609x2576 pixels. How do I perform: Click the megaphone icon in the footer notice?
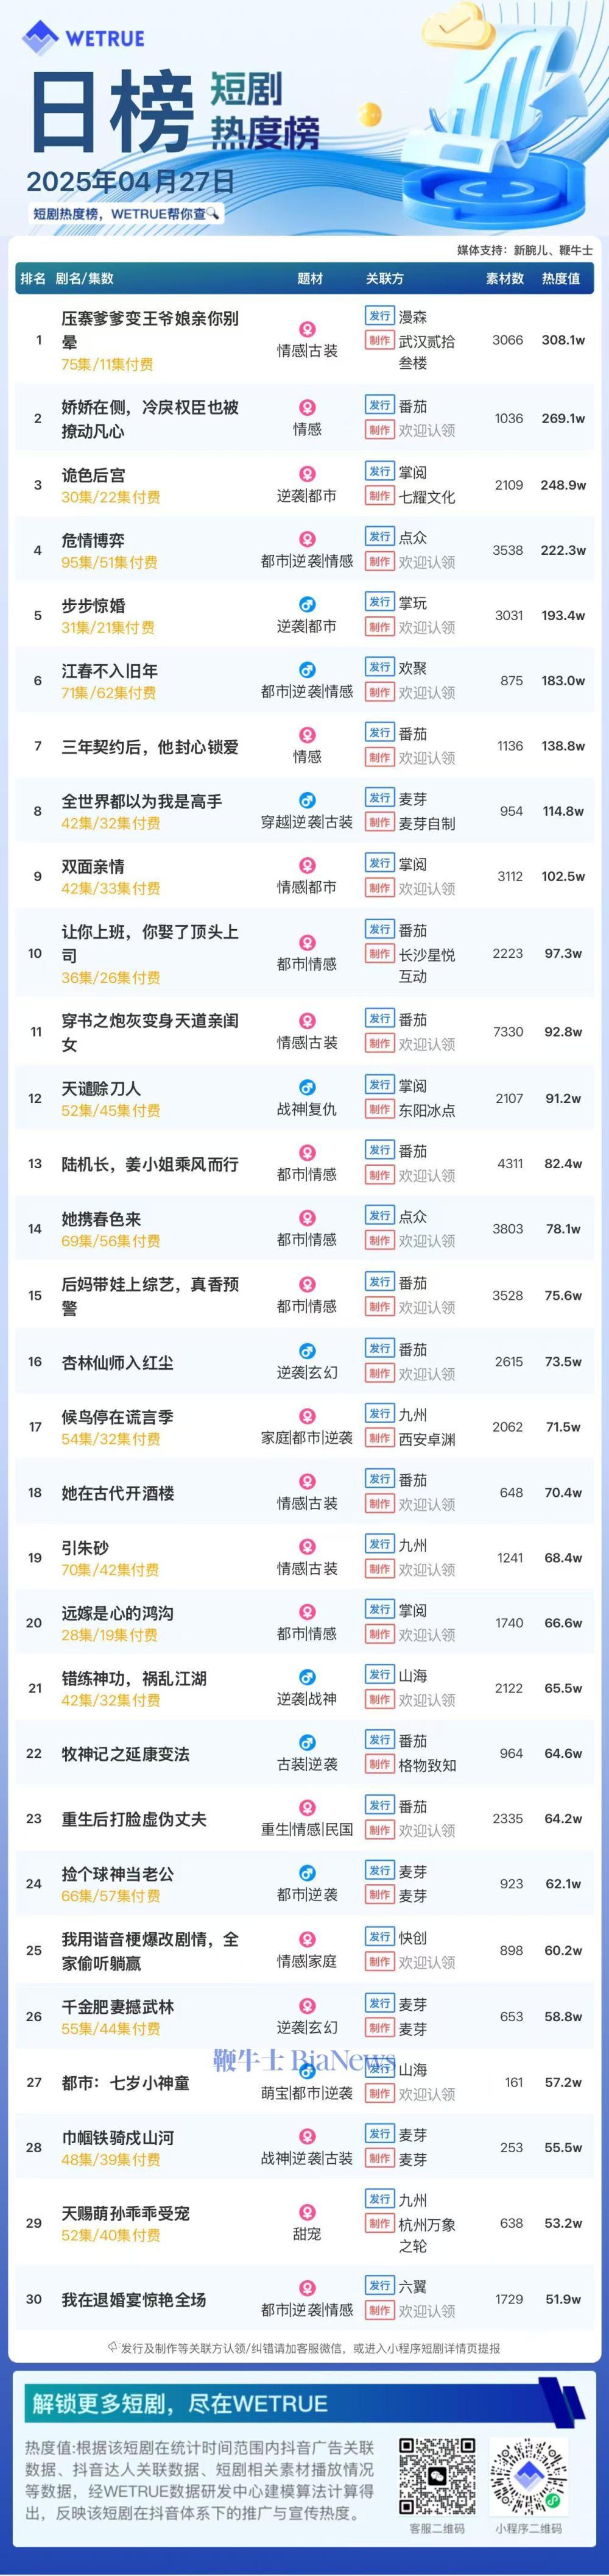point(113,2347)
